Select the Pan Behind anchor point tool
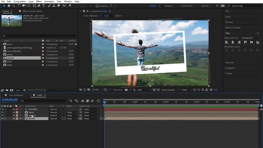The width and height of the screenshot is (263, 148). [28, 6]
